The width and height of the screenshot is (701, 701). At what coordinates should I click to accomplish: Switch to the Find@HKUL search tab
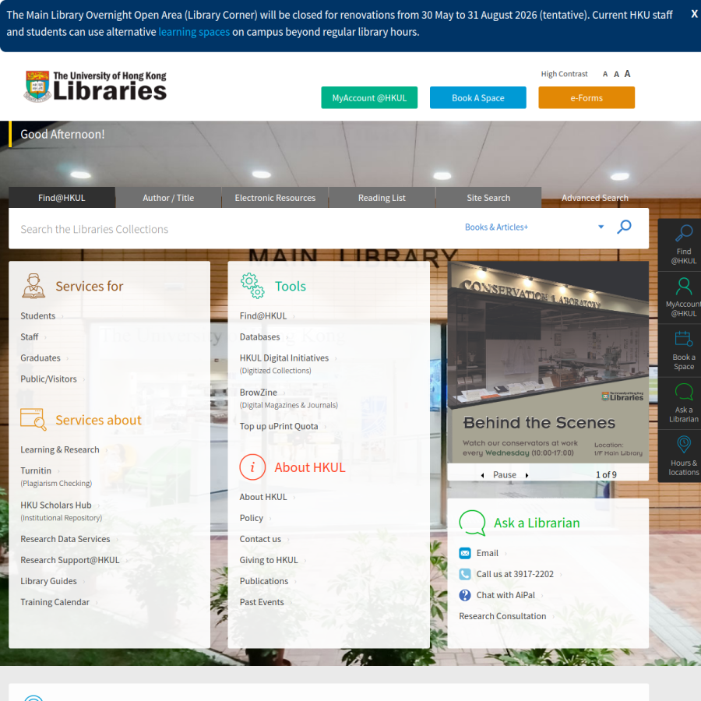point(62,198)
